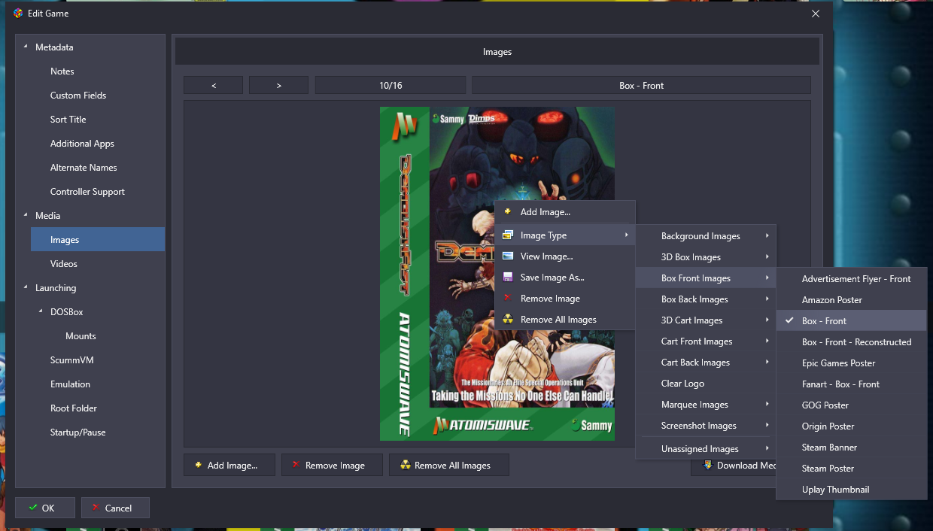The height and width of the screenshot is (531, 933).
Task: Select Clear Logo image type
Action: 706,384
